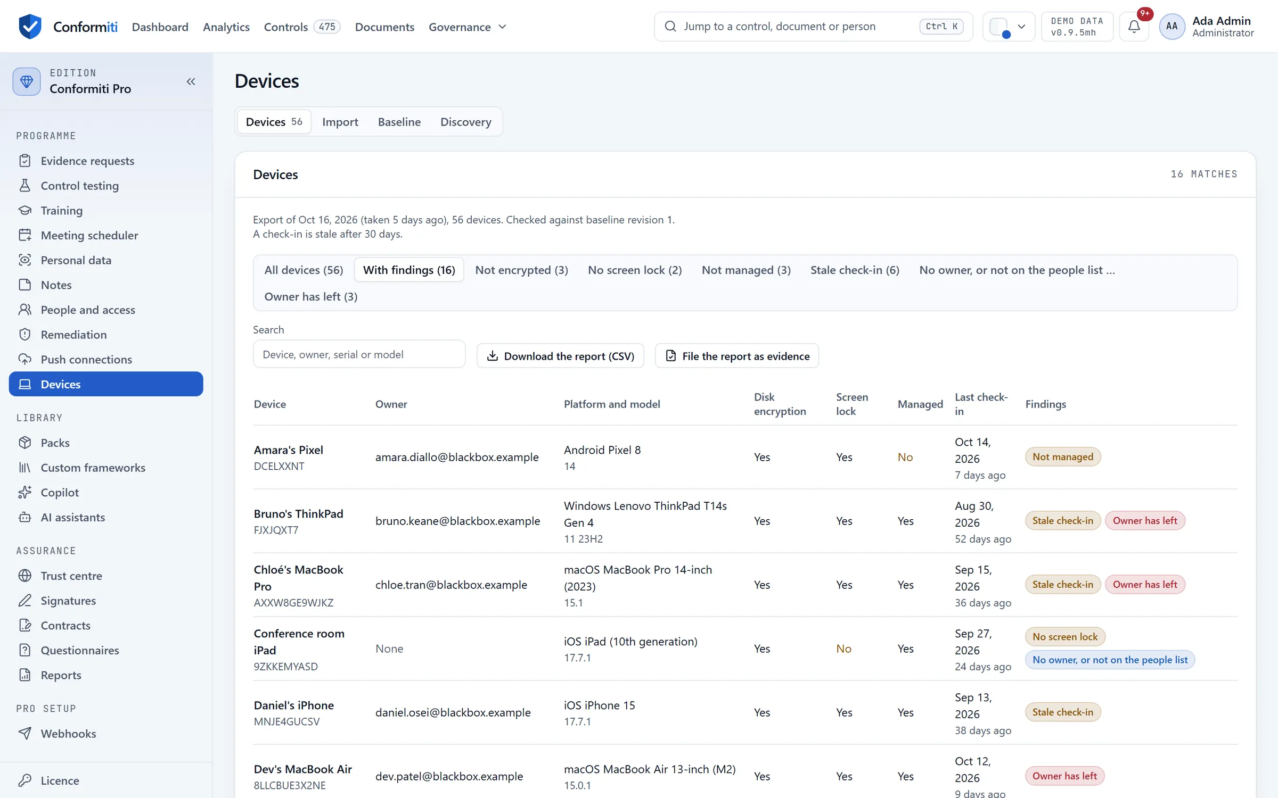1278x798 pixels.
Task: Open the Licence page
Action: 106,780
